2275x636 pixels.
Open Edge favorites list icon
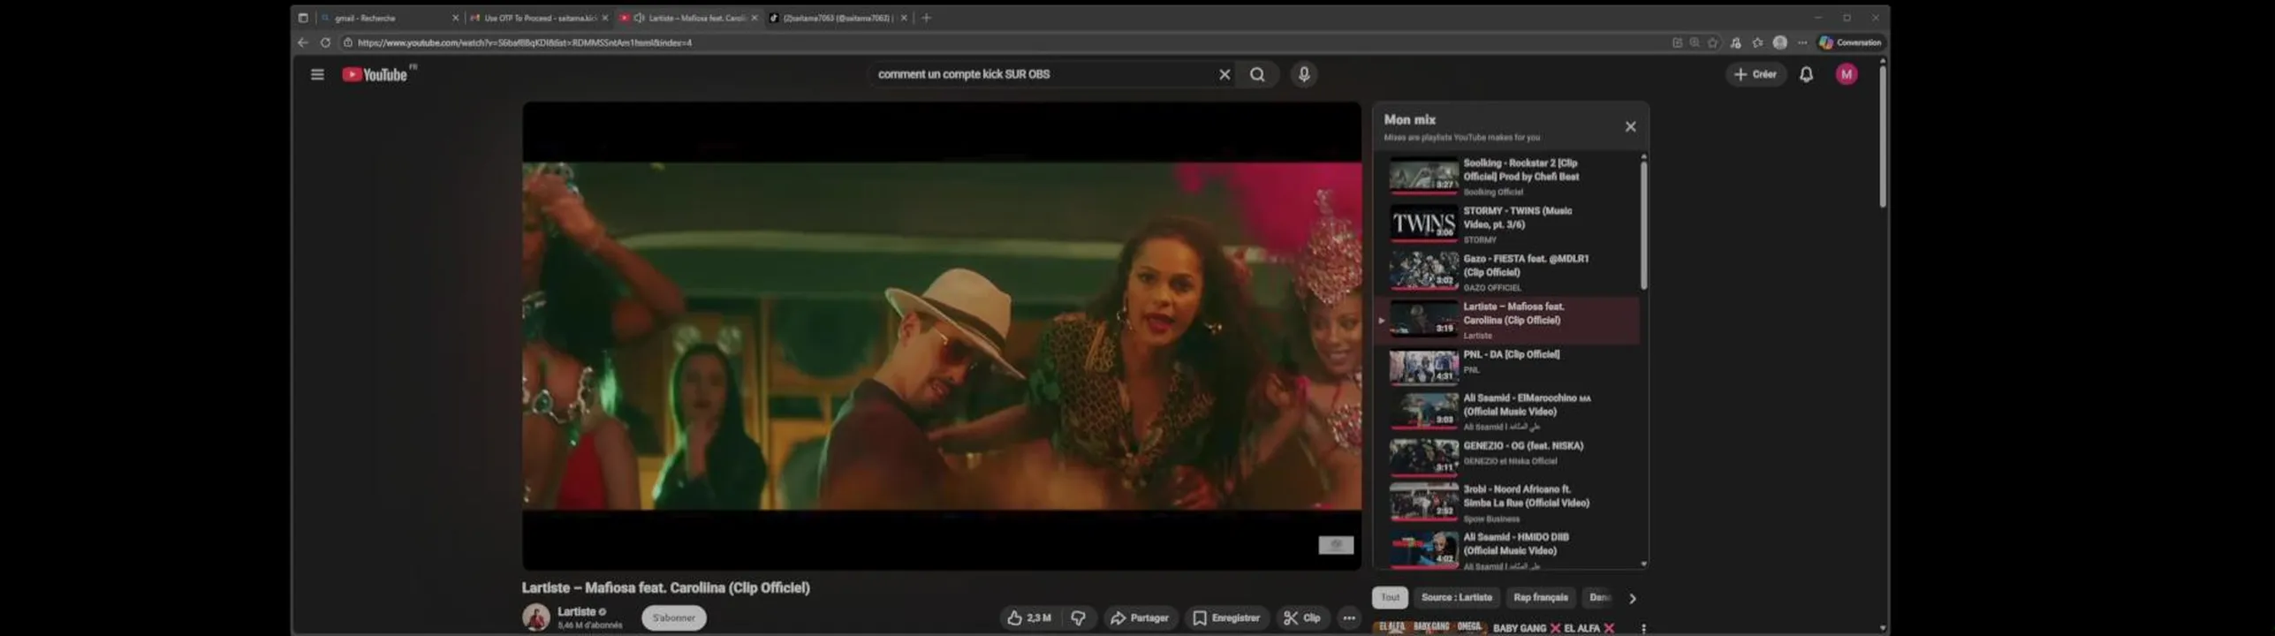1758,42
